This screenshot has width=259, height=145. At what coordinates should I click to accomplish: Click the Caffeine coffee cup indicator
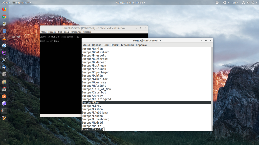217,3
